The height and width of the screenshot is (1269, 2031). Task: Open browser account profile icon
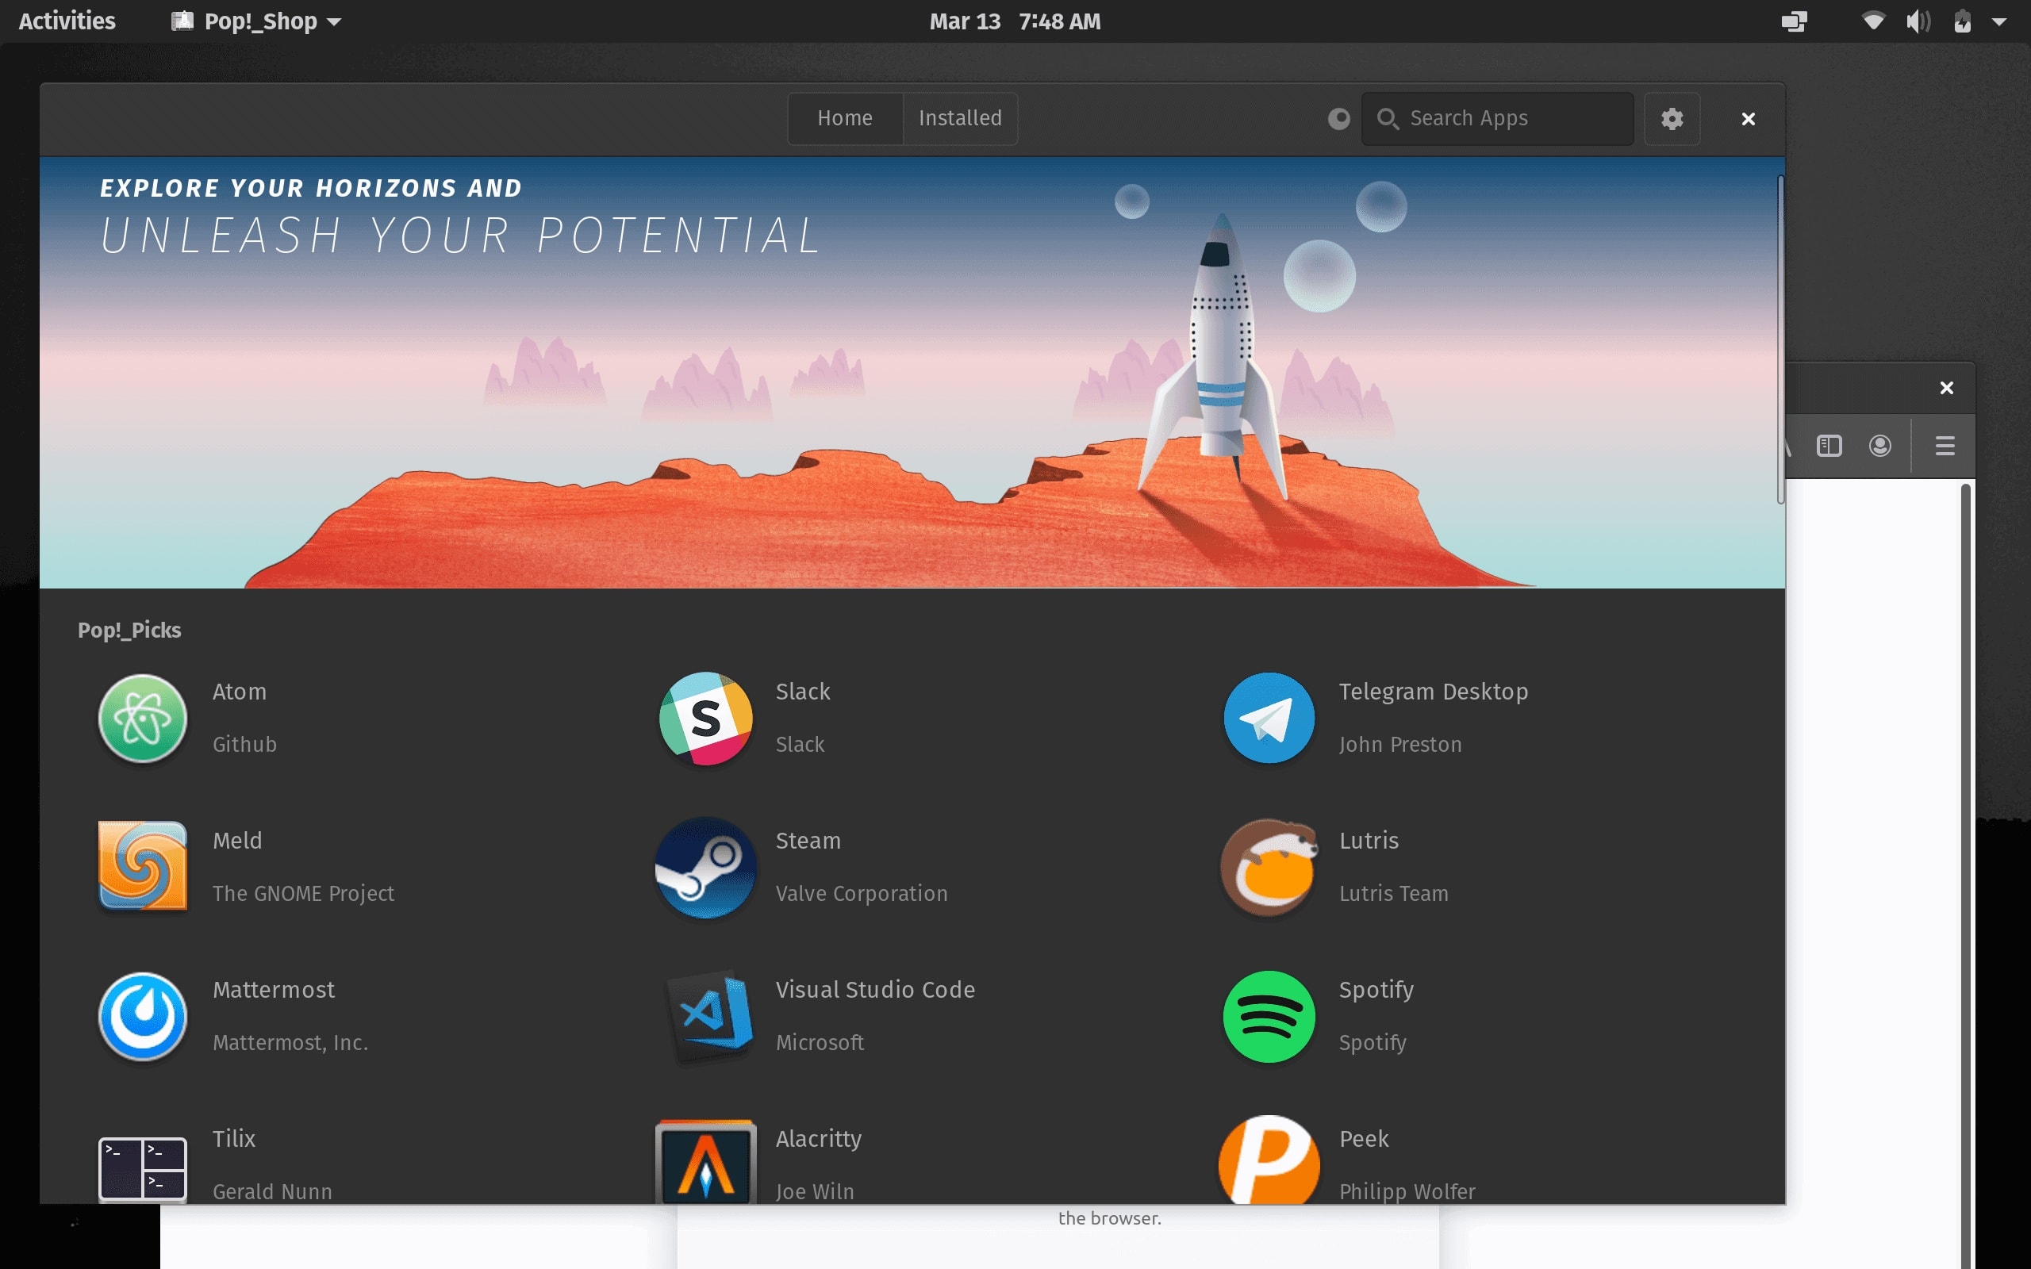1880,446
